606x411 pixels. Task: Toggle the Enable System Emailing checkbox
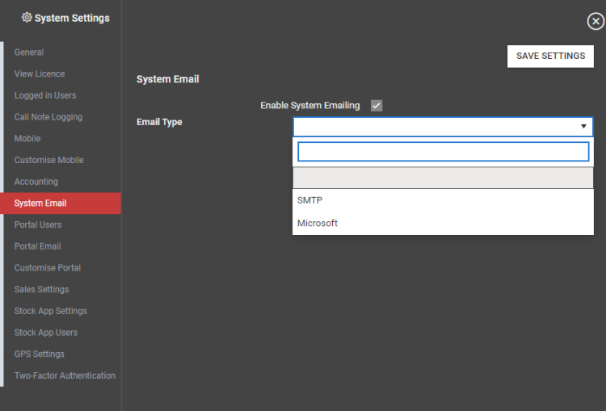[x=377, y=106]
